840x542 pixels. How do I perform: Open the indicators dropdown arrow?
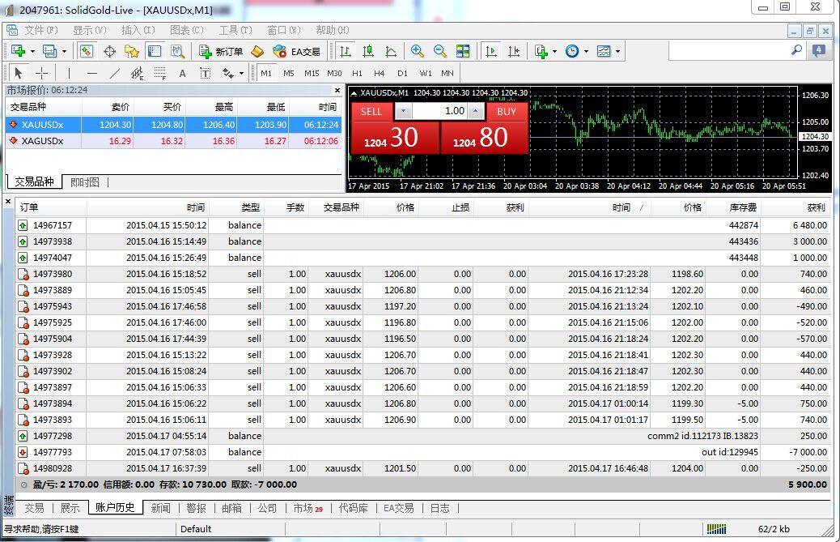click(554, 52)
